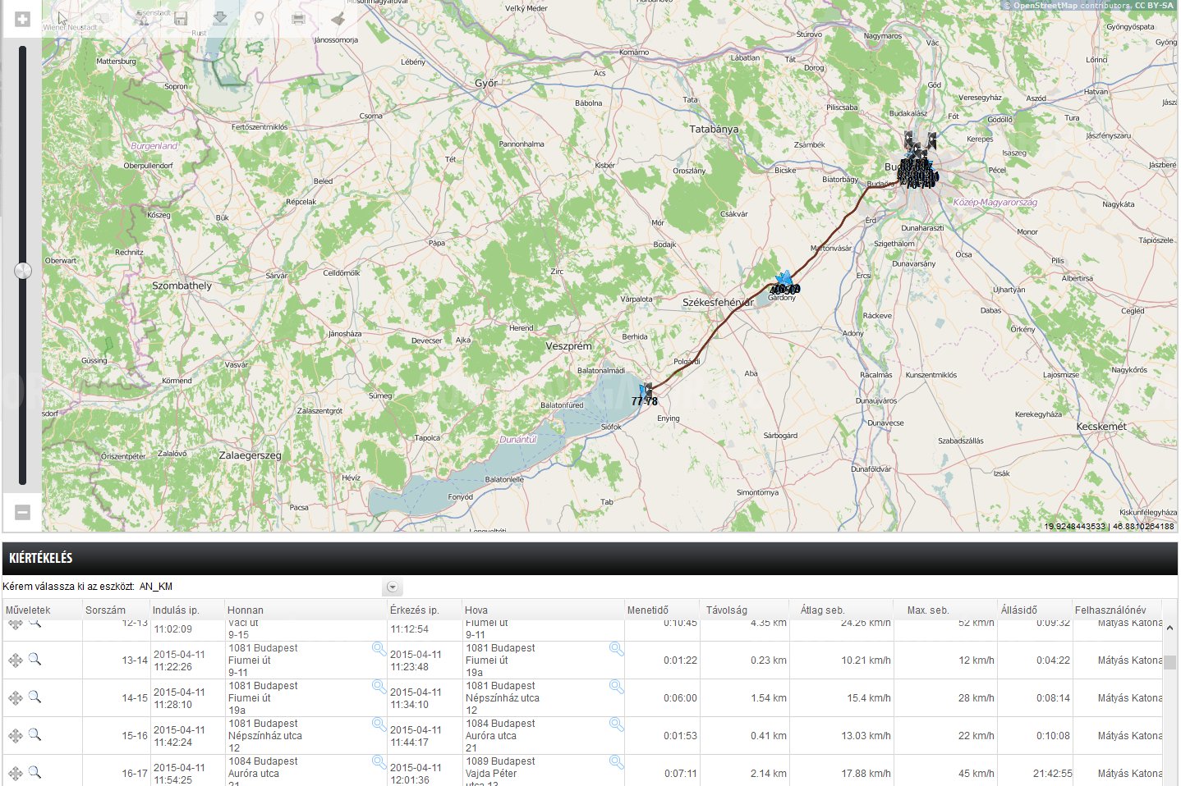1181x786 pixels.
Task: Click the zoom in plus button on map
Action: [x=22, y=19]
